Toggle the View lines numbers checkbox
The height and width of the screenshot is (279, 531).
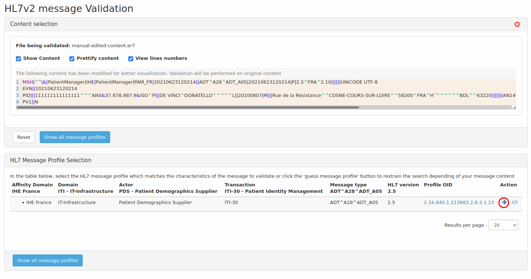[x=131, y=58]
